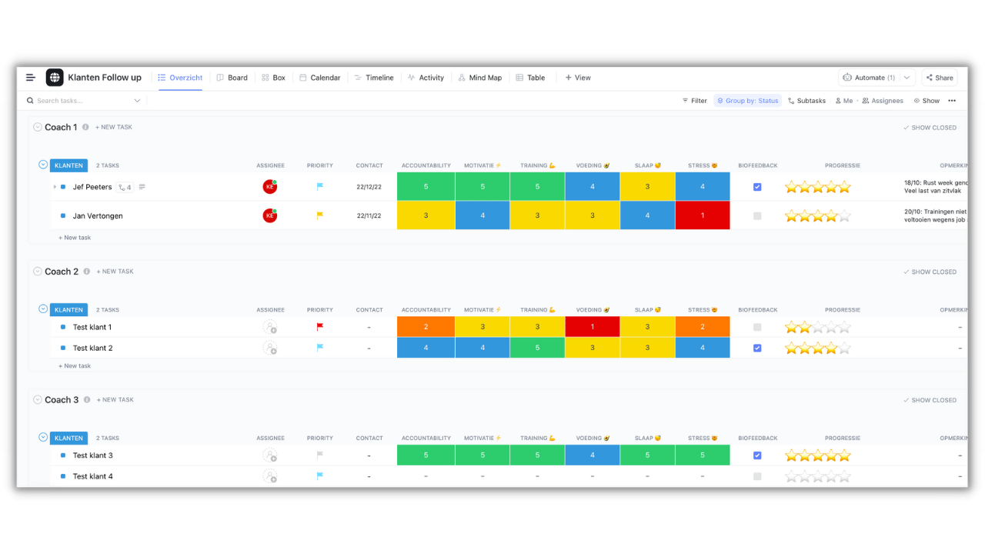Collapse the Coach 1 group
The height and width of the screenshot is (554, 985).
point(37,127)
